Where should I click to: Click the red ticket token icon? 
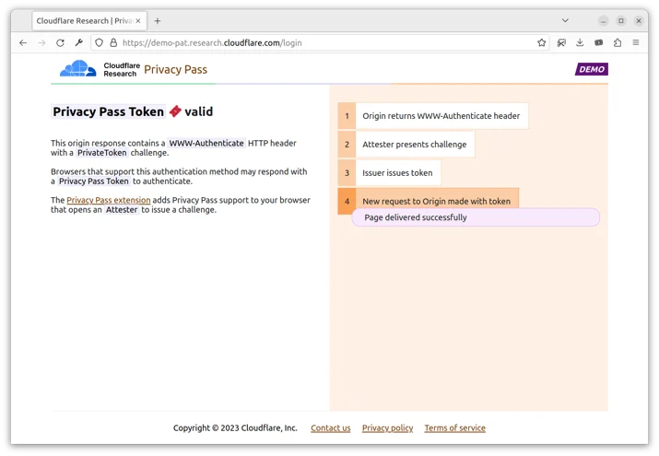click(x=175, y=111)
